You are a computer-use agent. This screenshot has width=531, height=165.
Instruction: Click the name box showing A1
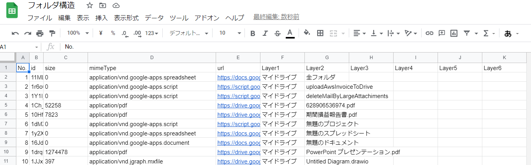pyautogui.click(x=20, y=47)
